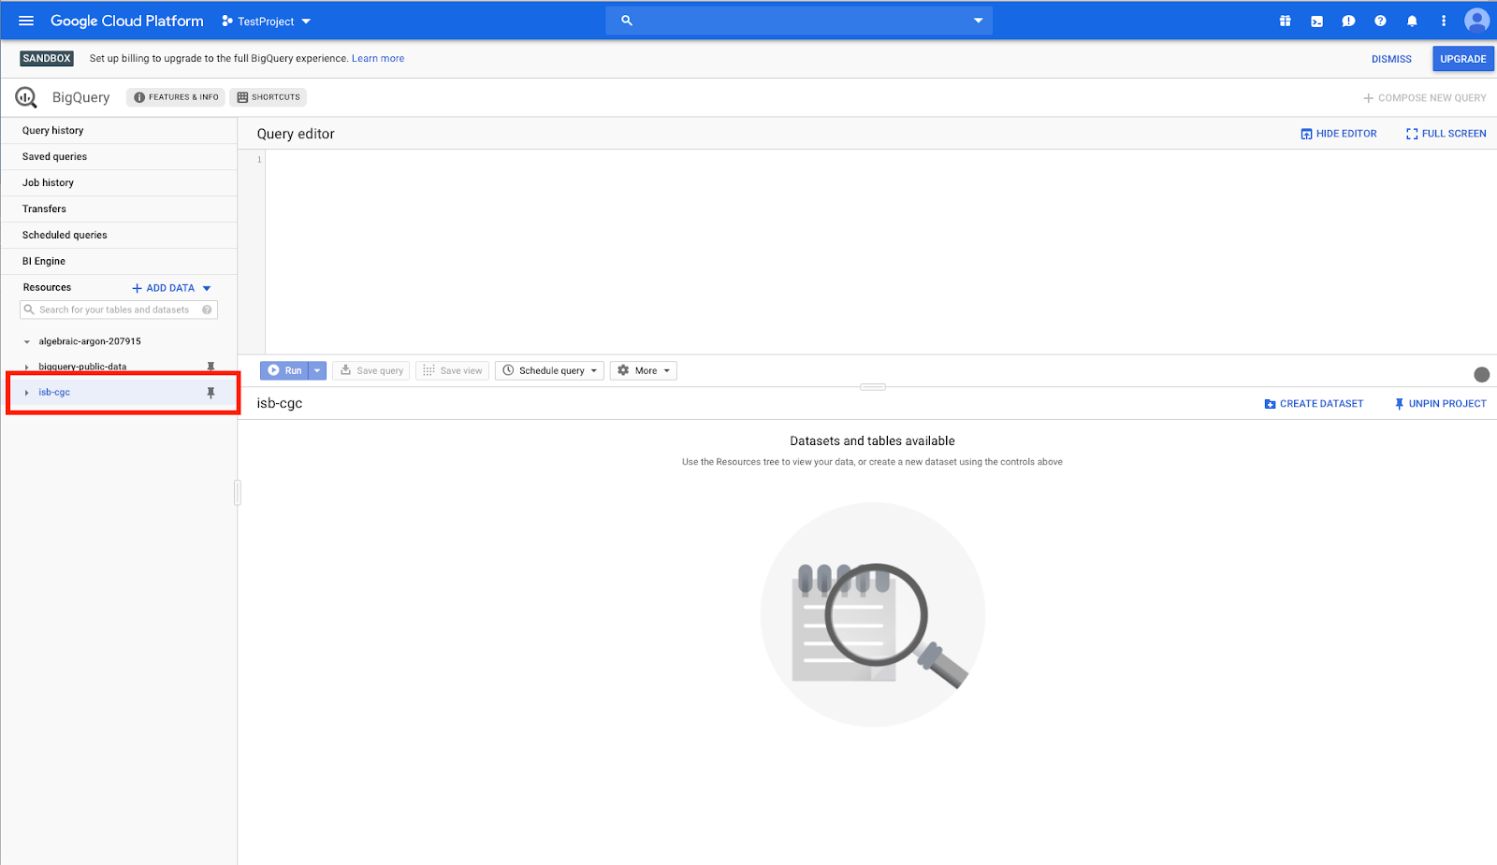Open the More options dropdown
The width and height of the screenshot is (1497, 865).
tap(644, 371)
